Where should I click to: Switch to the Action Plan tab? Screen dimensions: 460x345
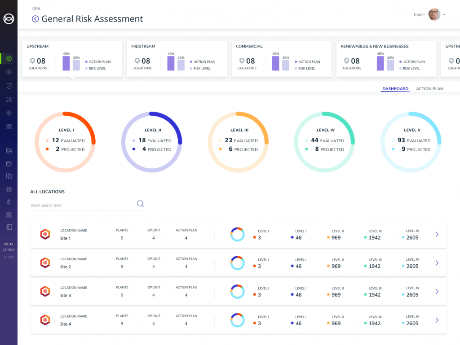(429, 89)
